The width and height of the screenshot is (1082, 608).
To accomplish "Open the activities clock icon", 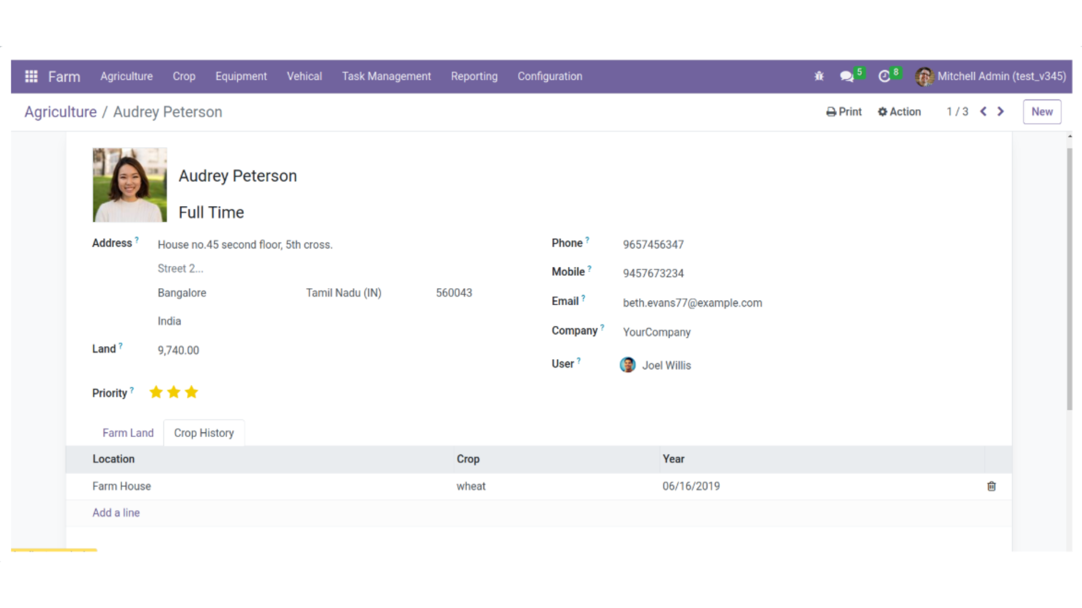I will [x=884, y=76].
